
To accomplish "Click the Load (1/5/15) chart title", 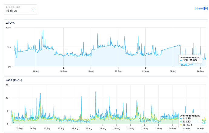I will 14,80.
